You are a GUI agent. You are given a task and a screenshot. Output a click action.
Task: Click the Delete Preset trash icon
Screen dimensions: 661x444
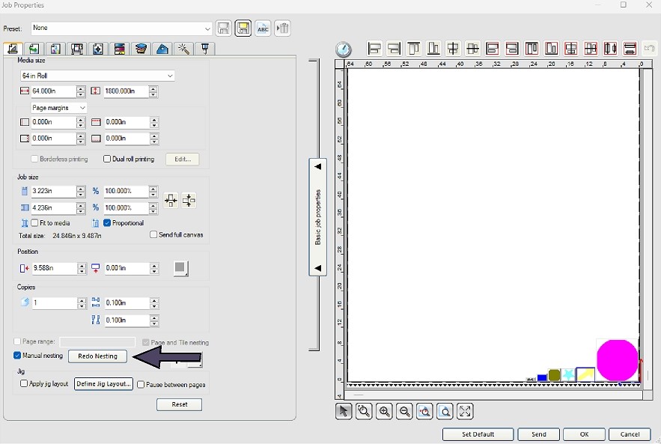tap(282, 28)
